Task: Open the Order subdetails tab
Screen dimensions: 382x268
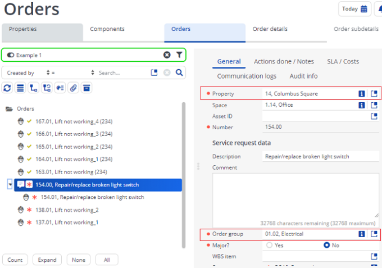Action: tap(356, 29)
